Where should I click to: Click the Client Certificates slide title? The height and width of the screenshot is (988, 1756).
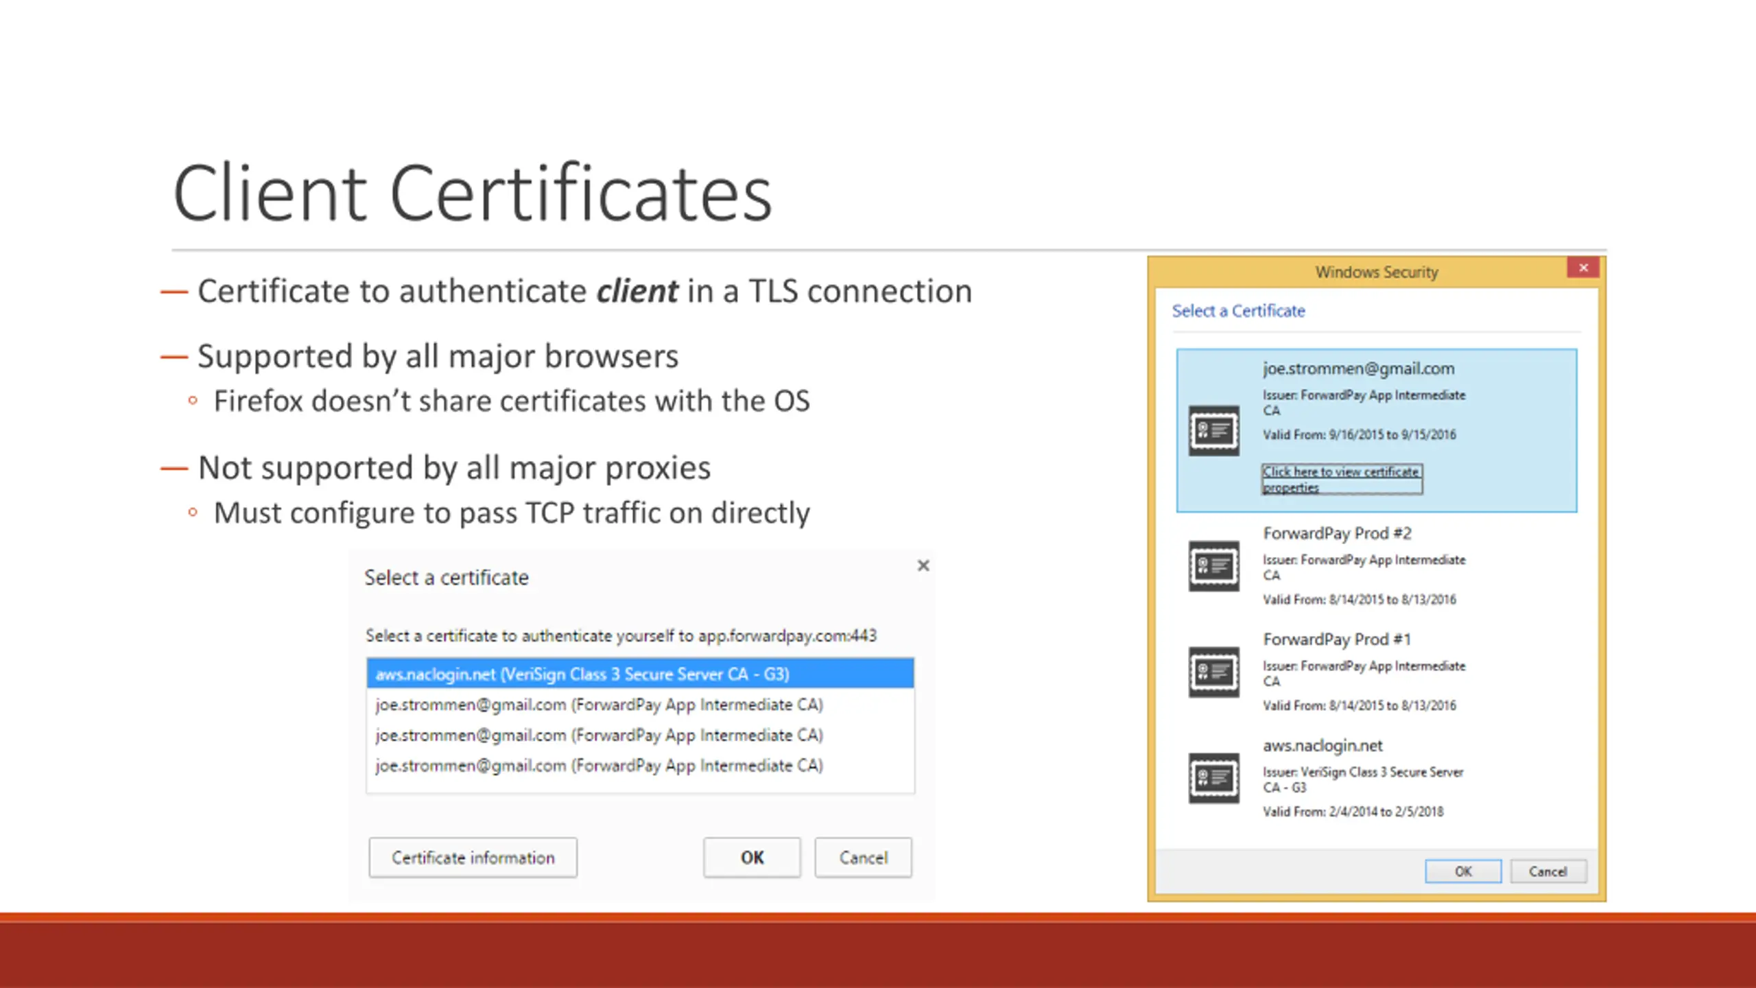(472, 193)
